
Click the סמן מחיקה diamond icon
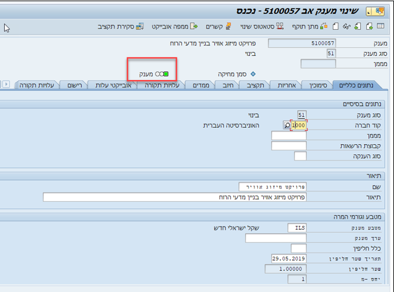253,74
